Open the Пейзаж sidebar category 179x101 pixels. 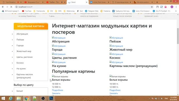[20, 40]
